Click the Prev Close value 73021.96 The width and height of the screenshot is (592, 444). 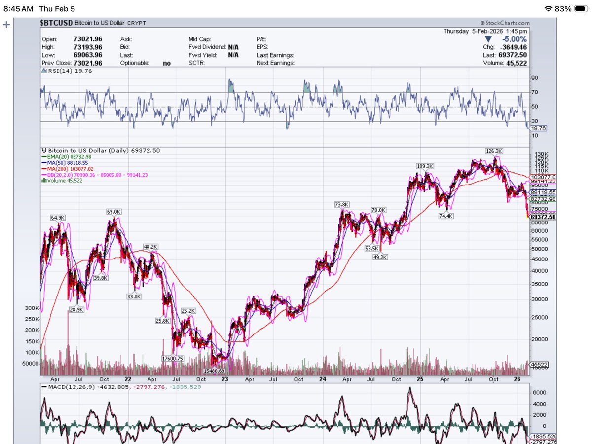pos(89,63)
